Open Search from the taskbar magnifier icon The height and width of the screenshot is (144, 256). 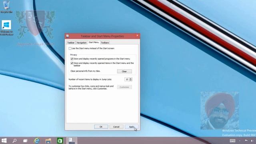tap(14, 140)
